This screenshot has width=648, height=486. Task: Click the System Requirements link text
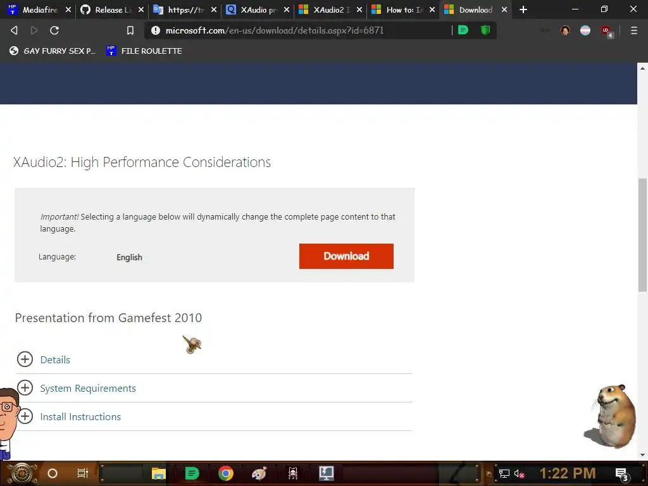88,388
